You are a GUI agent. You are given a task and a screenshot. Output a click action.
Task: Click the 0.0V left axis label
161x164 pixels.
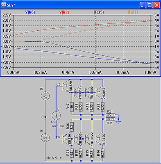pyautogui.click(x=7, y=41)
